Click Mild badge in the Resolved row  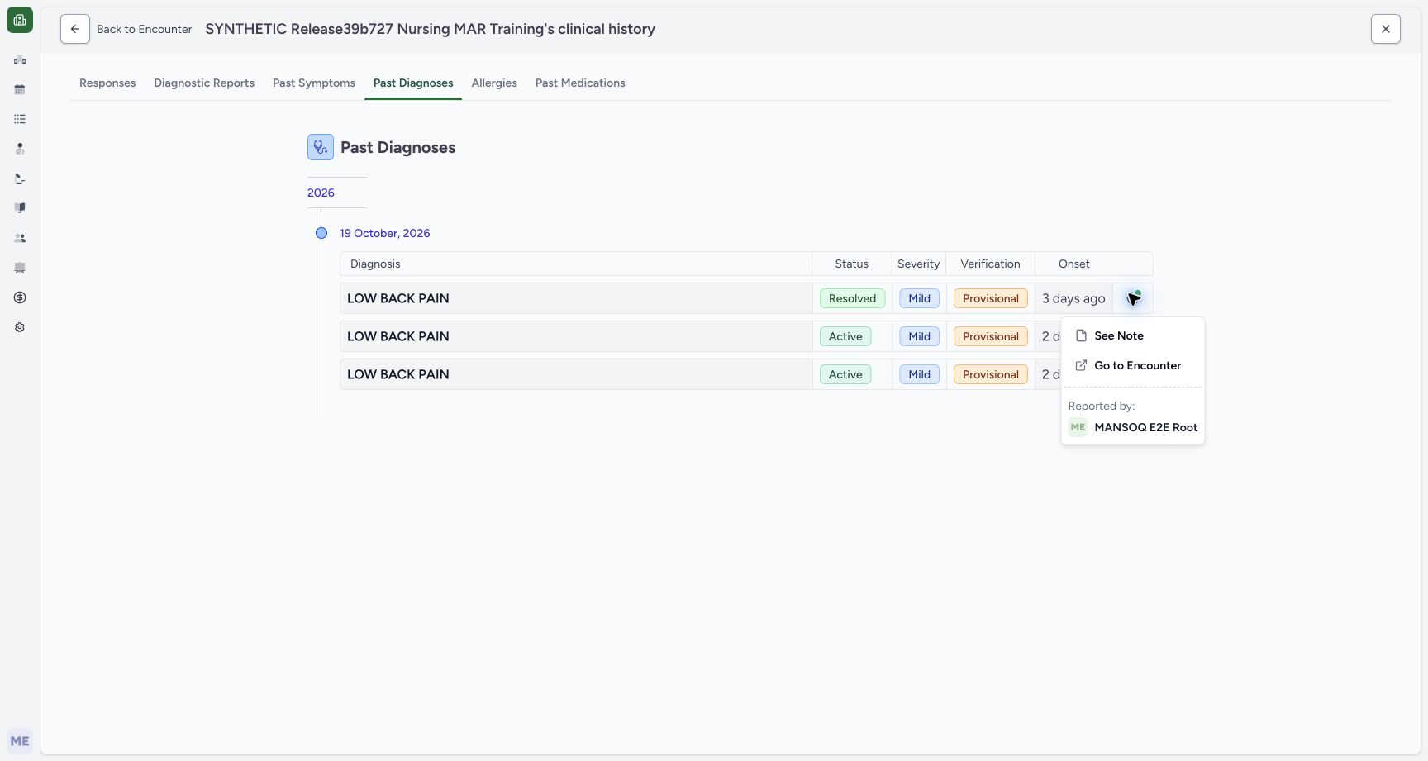(x=920, y=298)
